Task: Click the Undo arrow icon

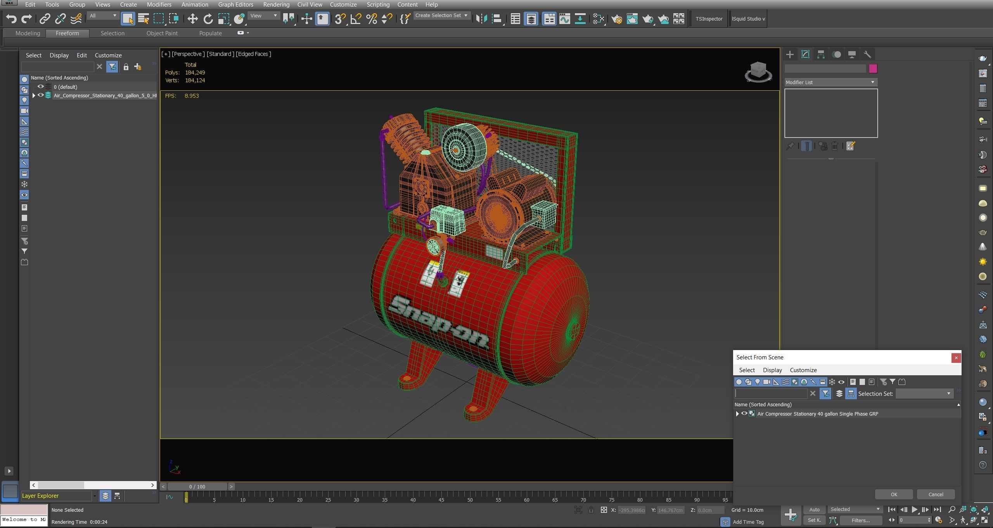Action: 11,19
